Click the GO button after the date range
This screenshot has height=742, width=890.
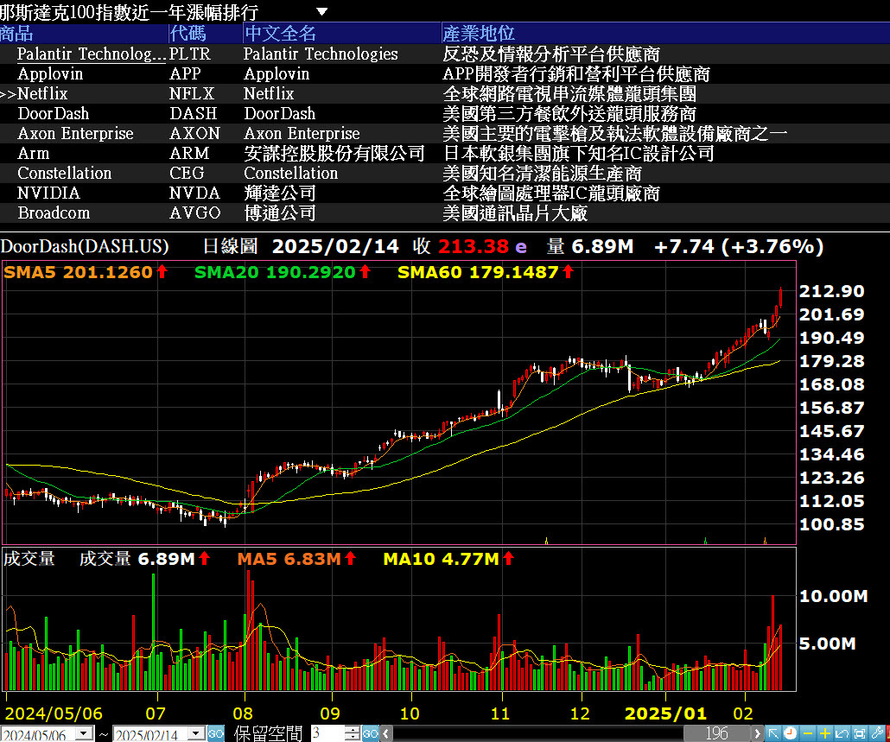click(x=216, y=733)
